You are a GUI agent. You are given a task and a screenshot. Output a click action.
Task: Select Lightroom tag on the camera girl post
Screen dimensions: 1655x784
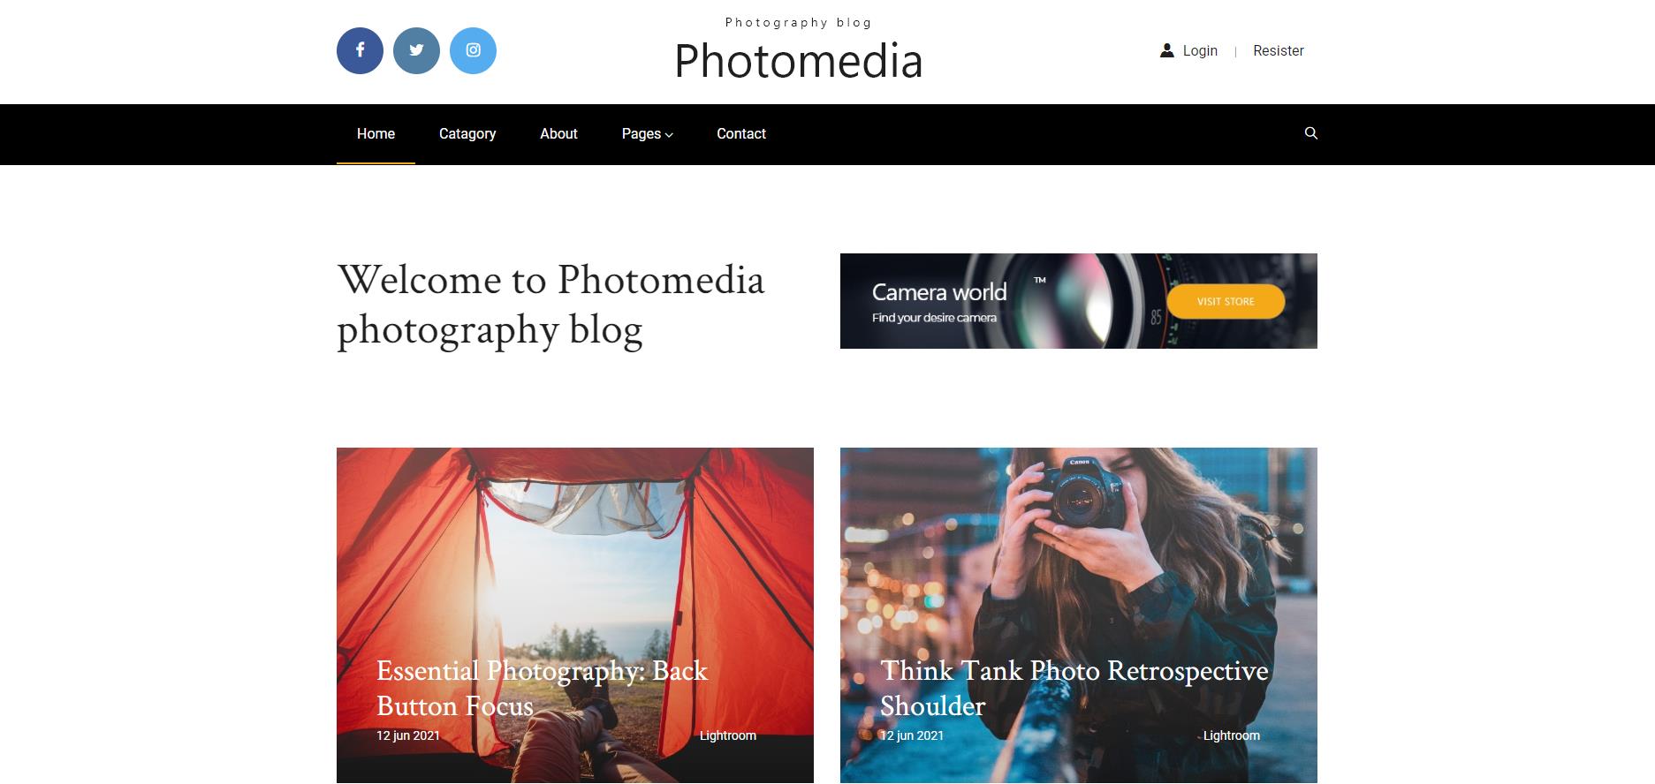[x=1232, y=735]
